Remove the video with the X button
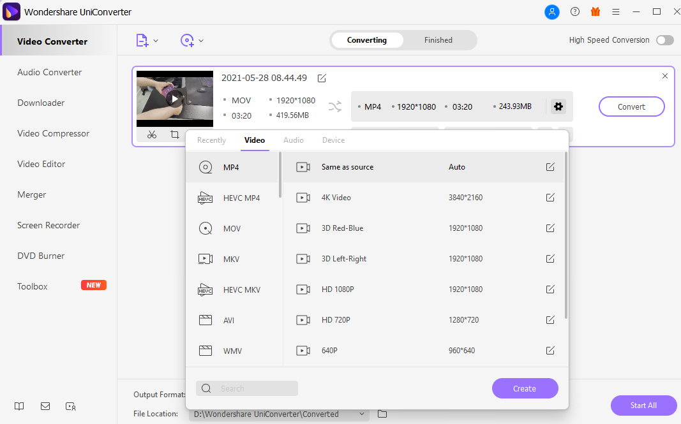 tap(665, 76)
